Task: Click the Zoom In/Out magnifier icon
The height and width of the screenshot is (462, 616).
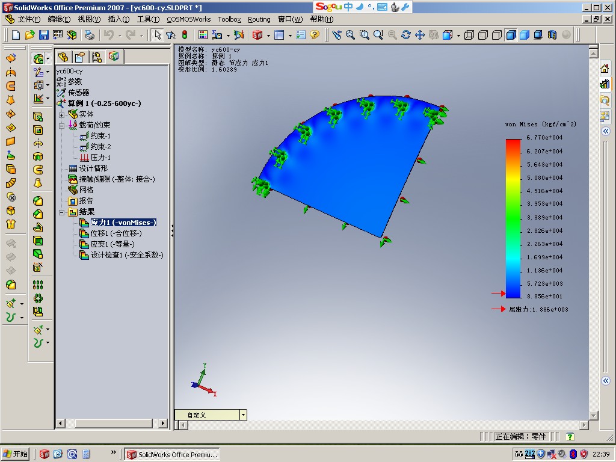Action: 378,35
